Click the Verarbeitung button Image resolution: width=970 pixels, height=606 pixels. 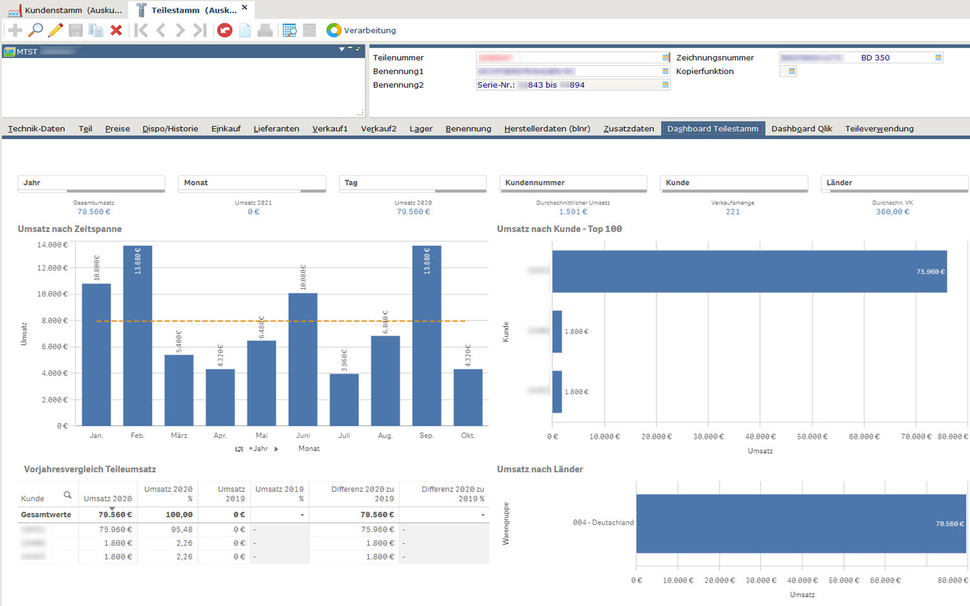click(x=361, y=30)
